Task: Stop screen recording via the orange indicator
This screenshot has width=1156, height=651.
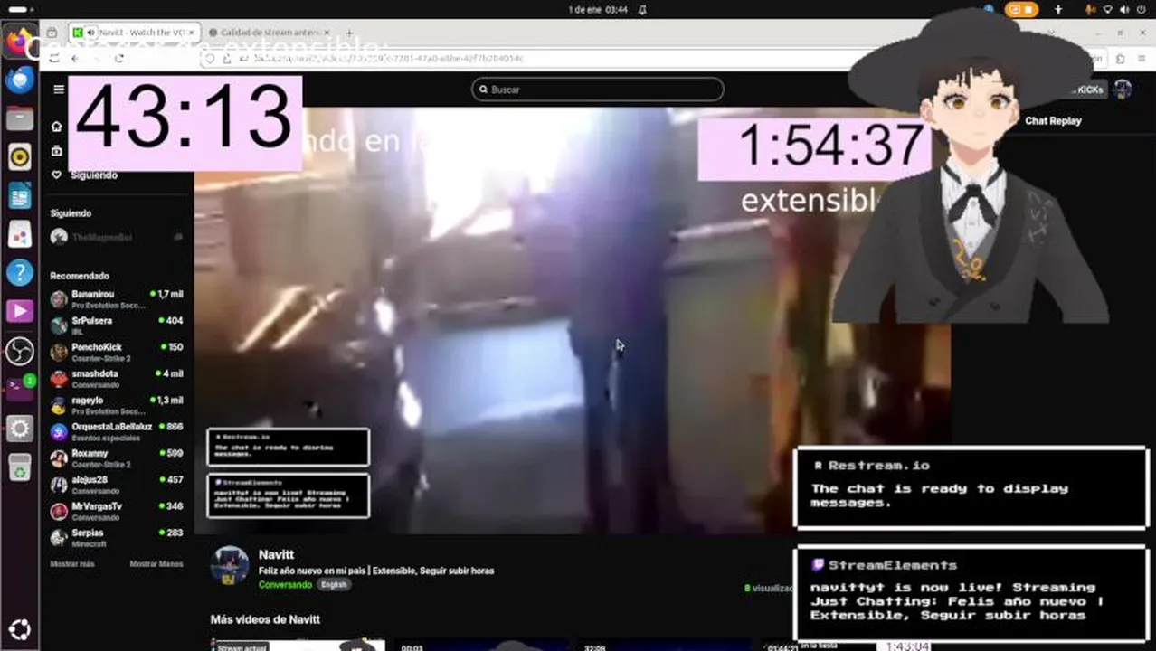Action: [x=1021, y=9]
